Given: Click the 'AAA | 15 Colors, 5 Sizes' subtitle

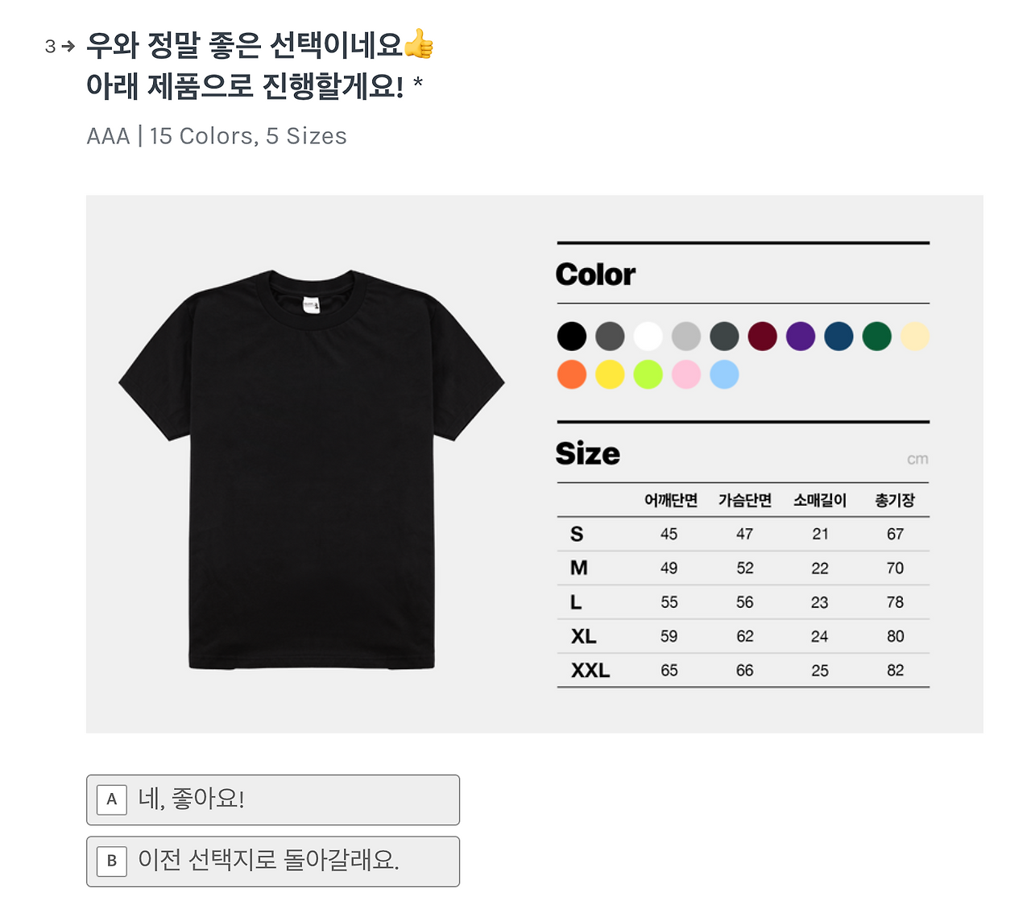Looking at the screenshot, I should [217, 136].
